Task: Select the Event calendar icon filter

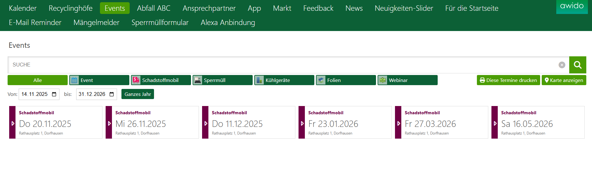Action: click(x=74, y=80)
